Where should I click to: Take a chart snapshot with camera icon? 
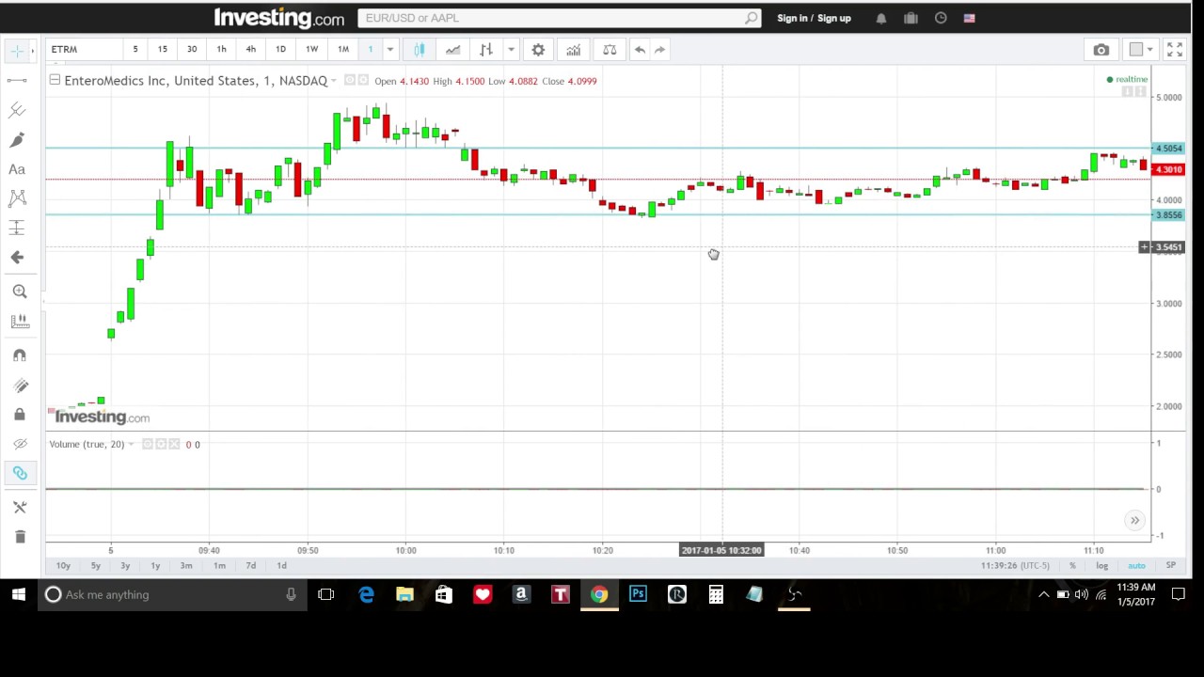(x=1101, y=49)
